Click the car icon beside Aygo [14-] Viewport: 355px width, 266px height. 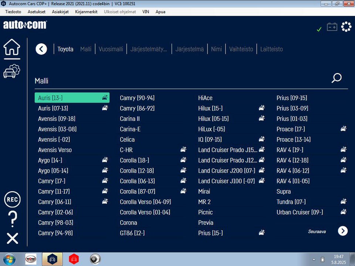click(x=105, y=160)
